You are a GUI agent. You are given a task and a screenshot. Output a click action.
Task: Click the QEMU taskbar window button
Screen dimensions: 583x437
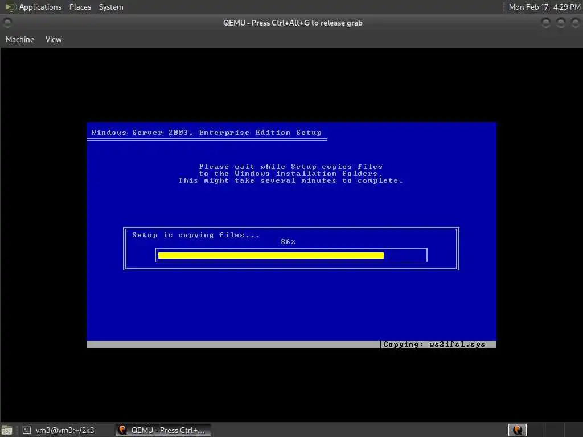click(x=162, y=430)
